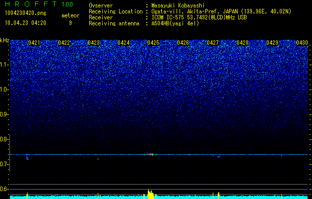Click the 0.6 frequency axis label
The height and width of the screenshot is (199, 312).
[4, 189]
